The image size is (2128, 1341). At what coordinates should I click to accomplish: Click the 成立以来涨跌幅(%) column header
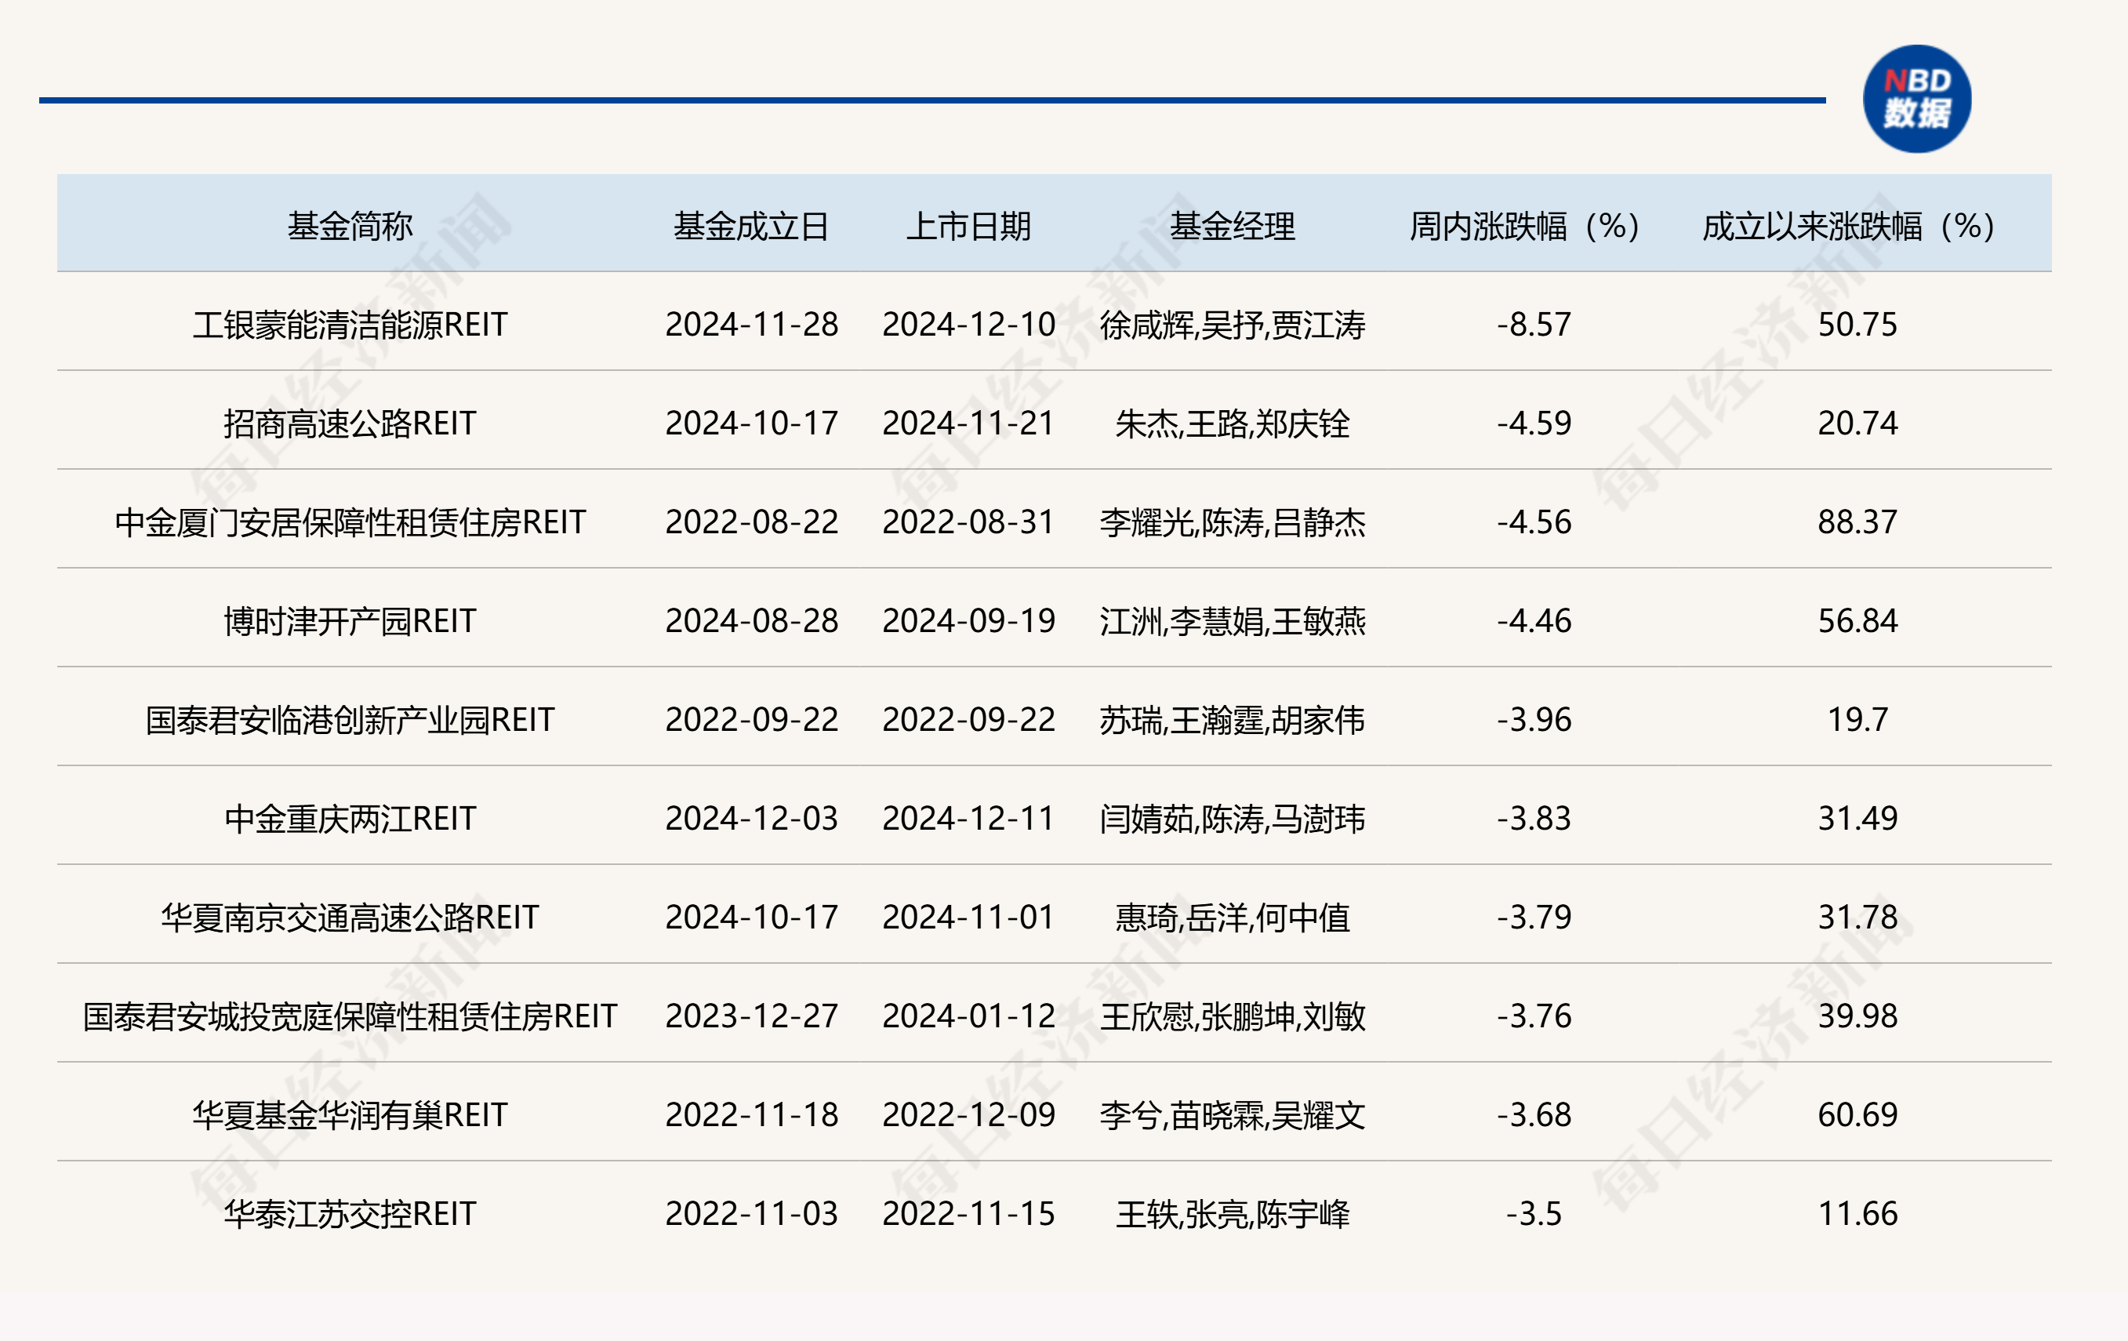[x=1849, y=227]
